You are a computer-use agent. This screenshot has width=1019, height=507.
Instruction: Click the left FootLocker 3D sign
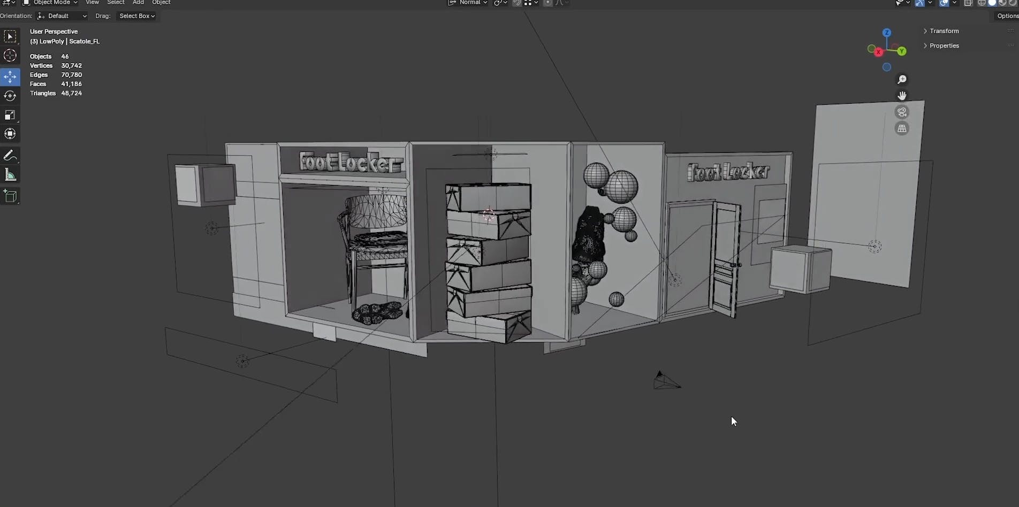pos(350,162)
